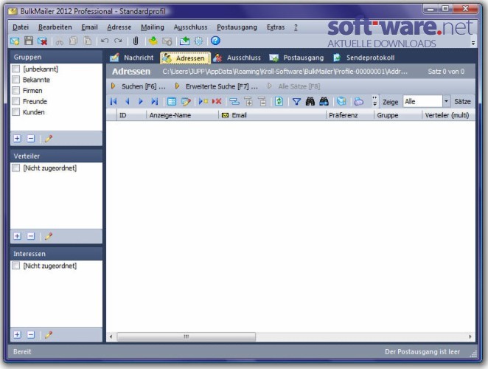Add a new group with plus icon under Gruppen
488x369 pixels.
pos(18,139)
